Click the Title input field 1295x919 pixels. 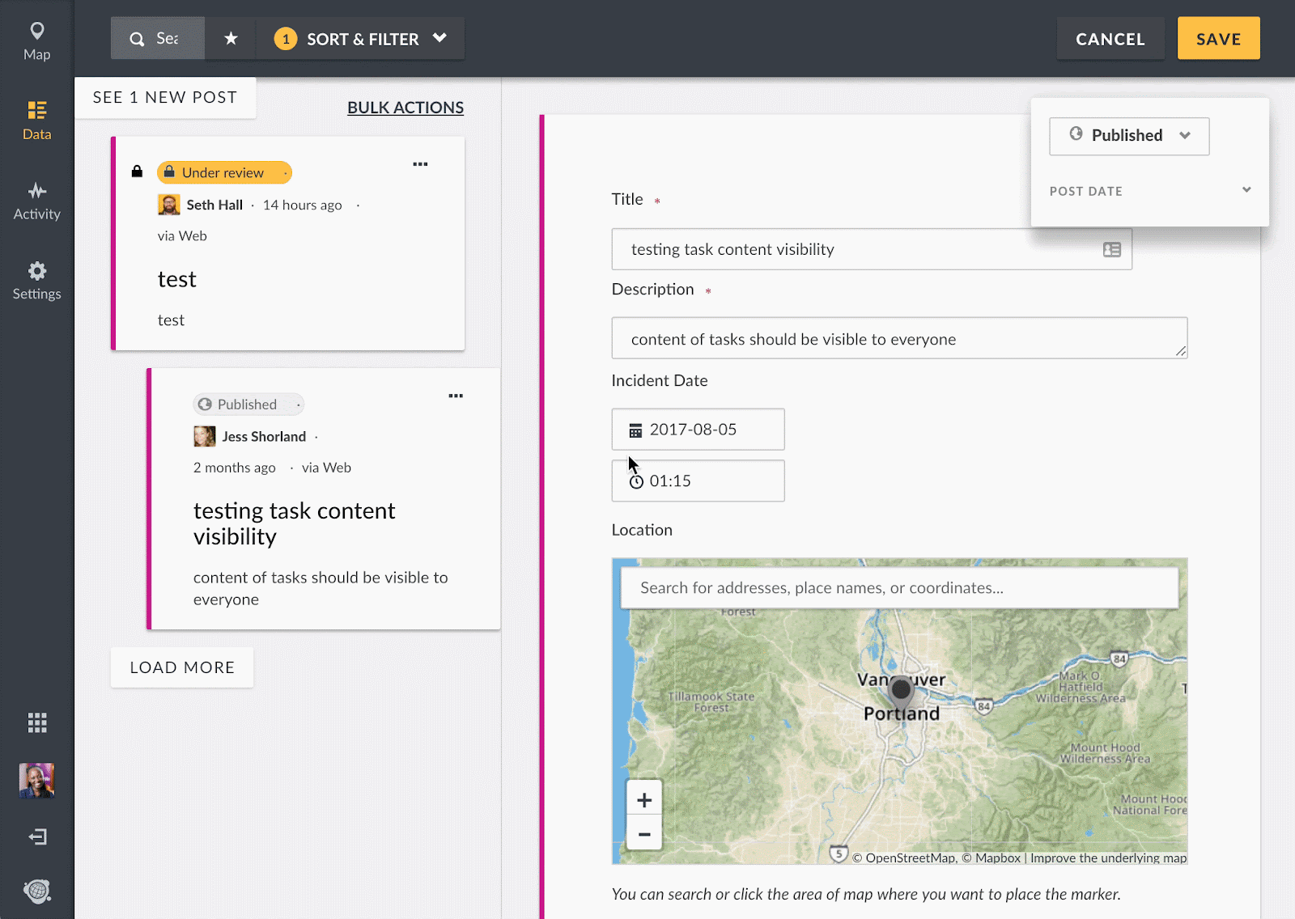pyautogui.click(x=872, y=249)
